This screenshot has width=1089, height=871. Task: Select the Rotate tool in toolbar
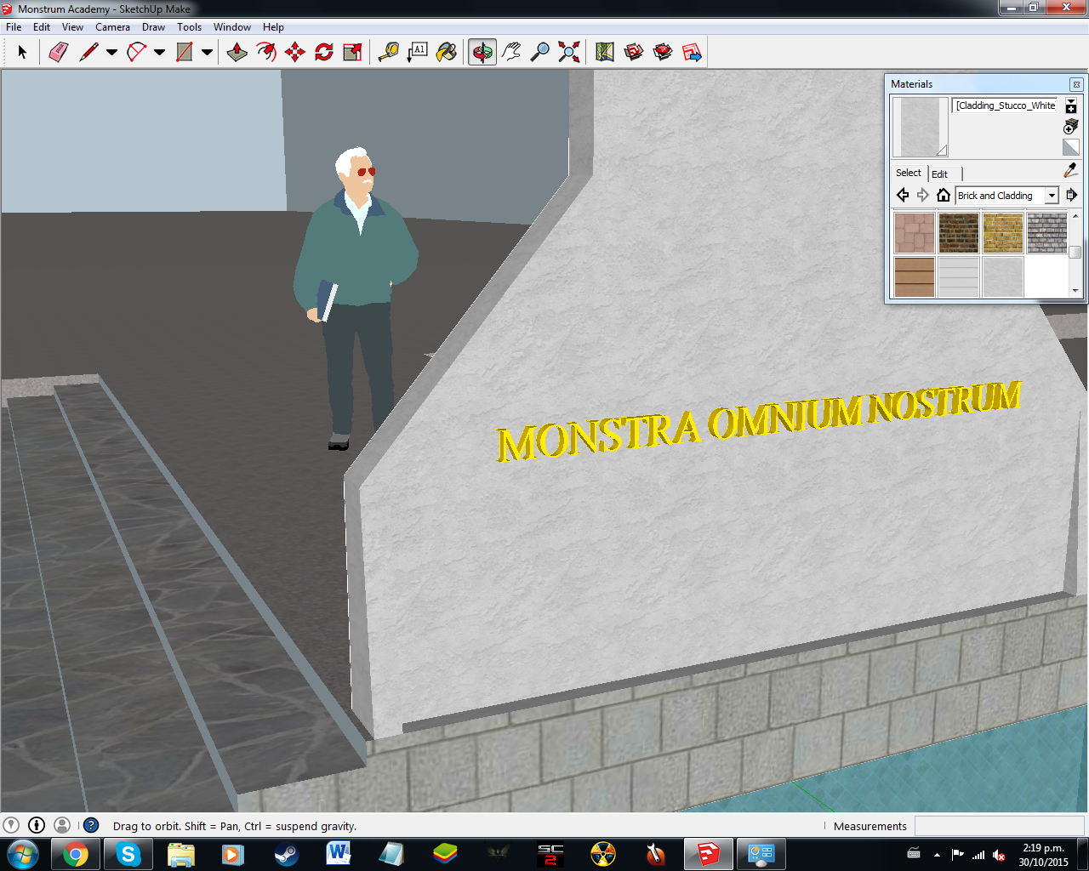coord(324,53)
